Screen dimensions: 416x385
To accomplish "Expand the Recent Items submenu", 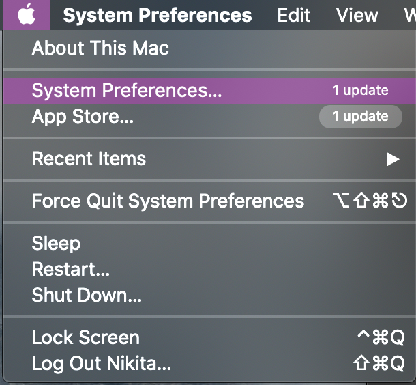I will tap(89, 158).
